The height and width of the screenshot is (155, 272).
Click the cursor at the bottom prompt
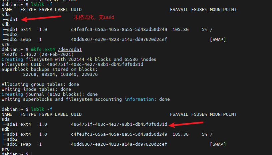[31, 154]
